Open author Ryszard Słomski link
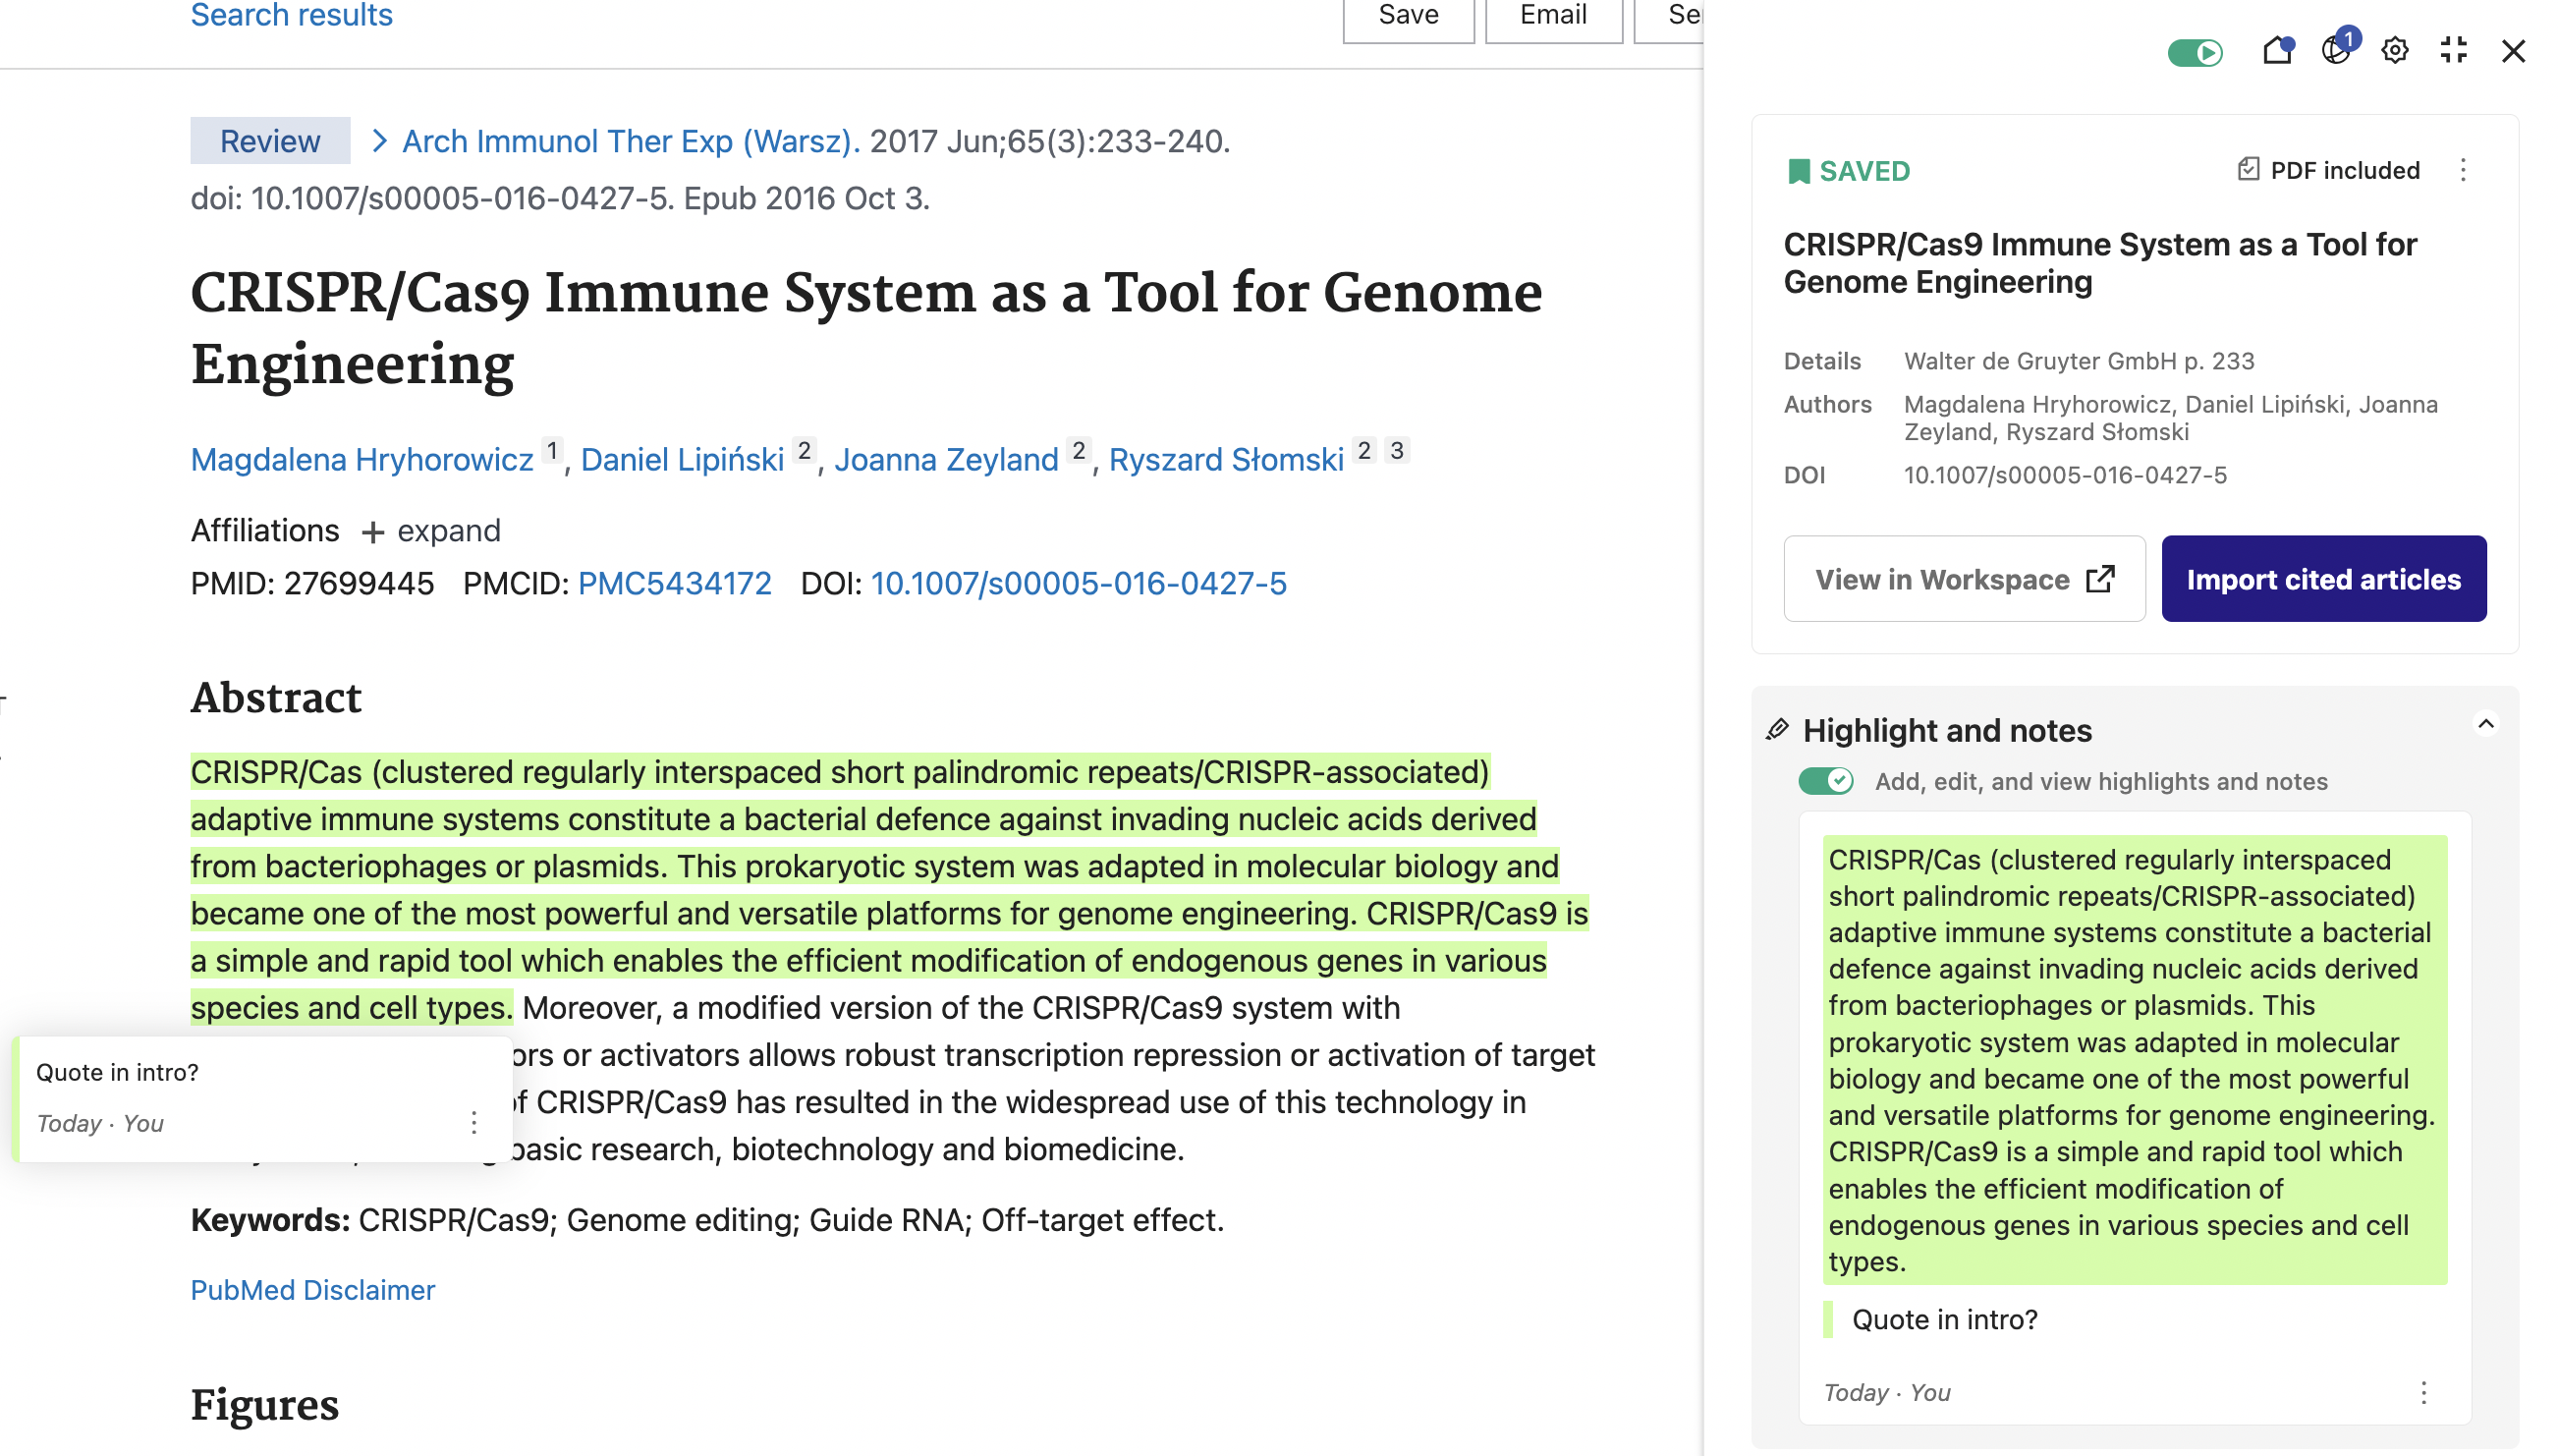The height and width of the screenshot is (1456, 2558). (1227, 460)
